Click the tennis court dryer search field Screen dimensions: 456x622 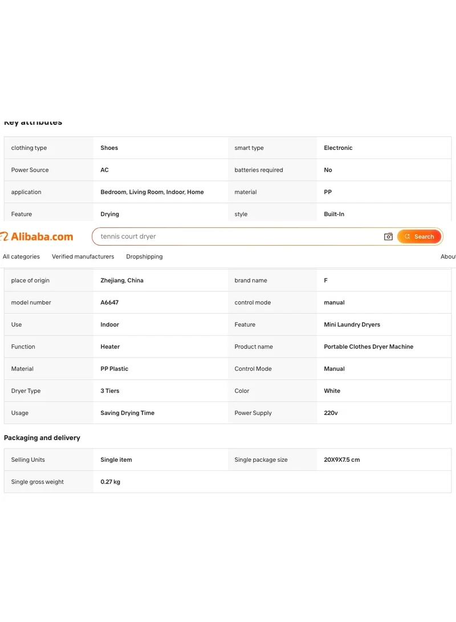click(x=238, y=237)
